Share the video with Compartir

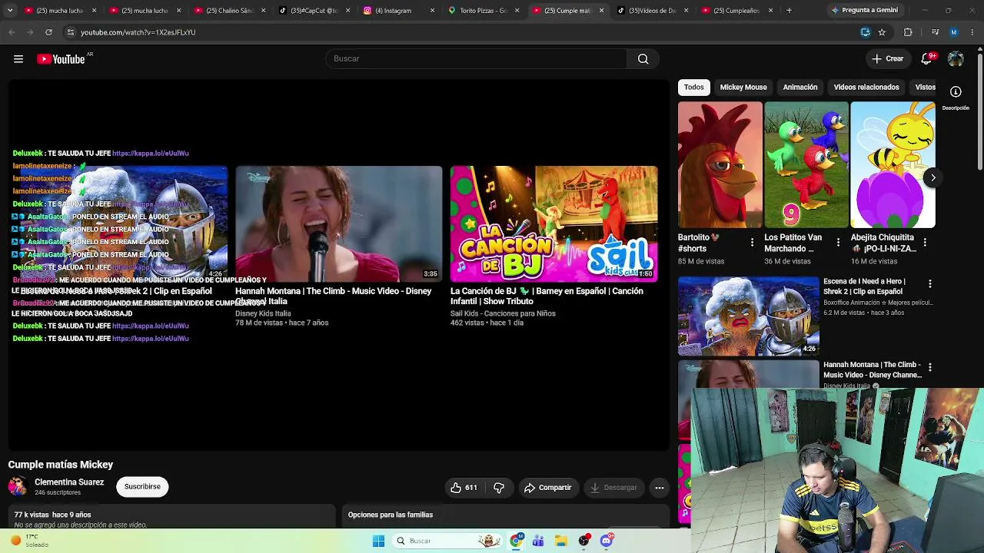tap(547, 488)
